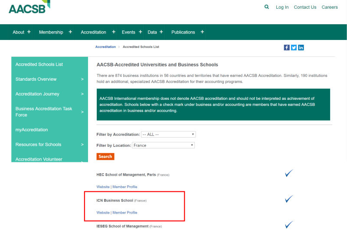The width and height of the screenshot is (347, 250).
Task: Open the Membership menu
Action: coord(51,32)
